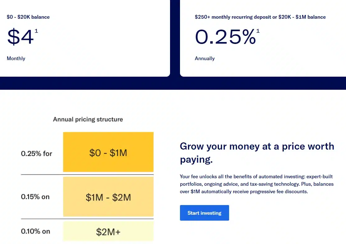Click the Start investing button
Viewport: 346px width, 244px height.
pos(204,213)
